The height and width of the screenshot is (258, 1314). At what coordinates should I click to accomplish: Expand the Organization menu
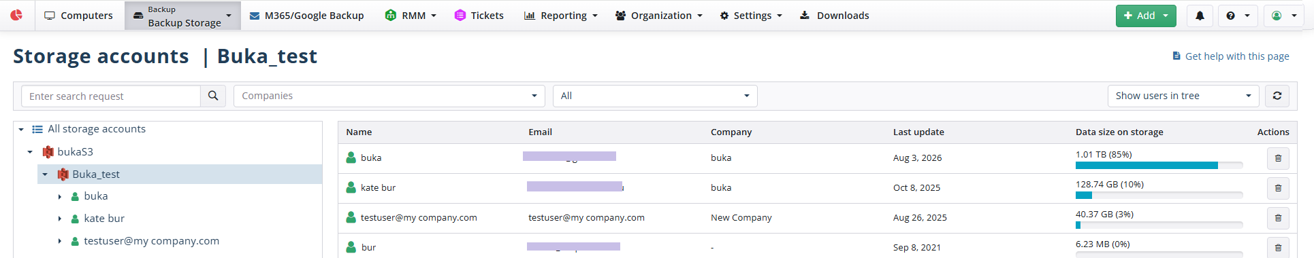(x=658, y=15)
